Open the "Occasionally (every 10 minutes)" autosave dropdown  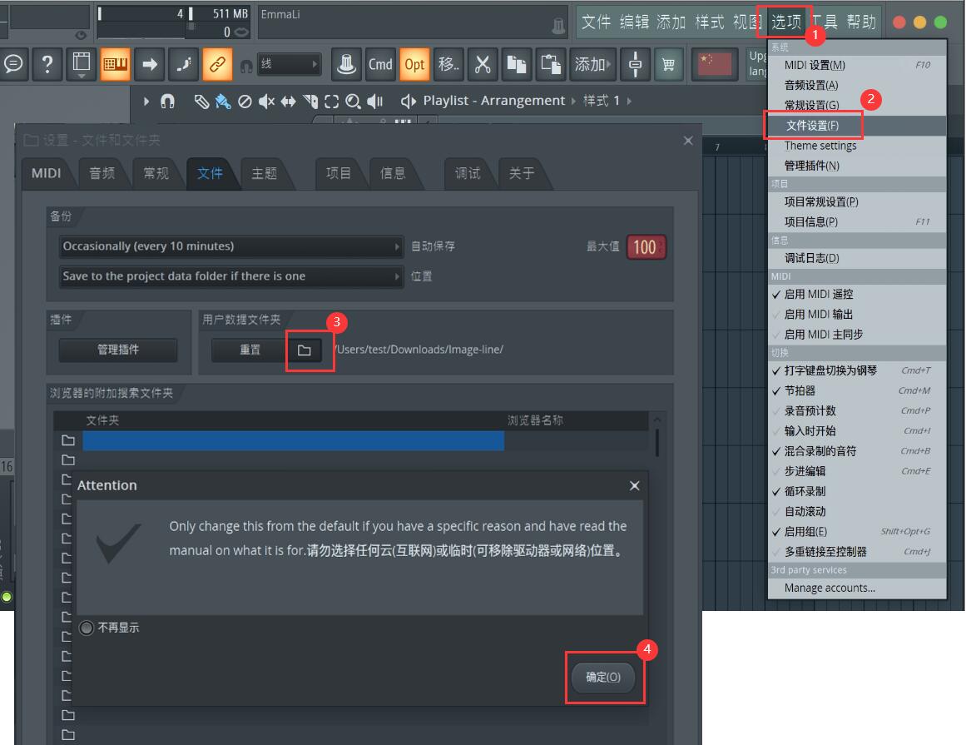[x=231, y=246]
